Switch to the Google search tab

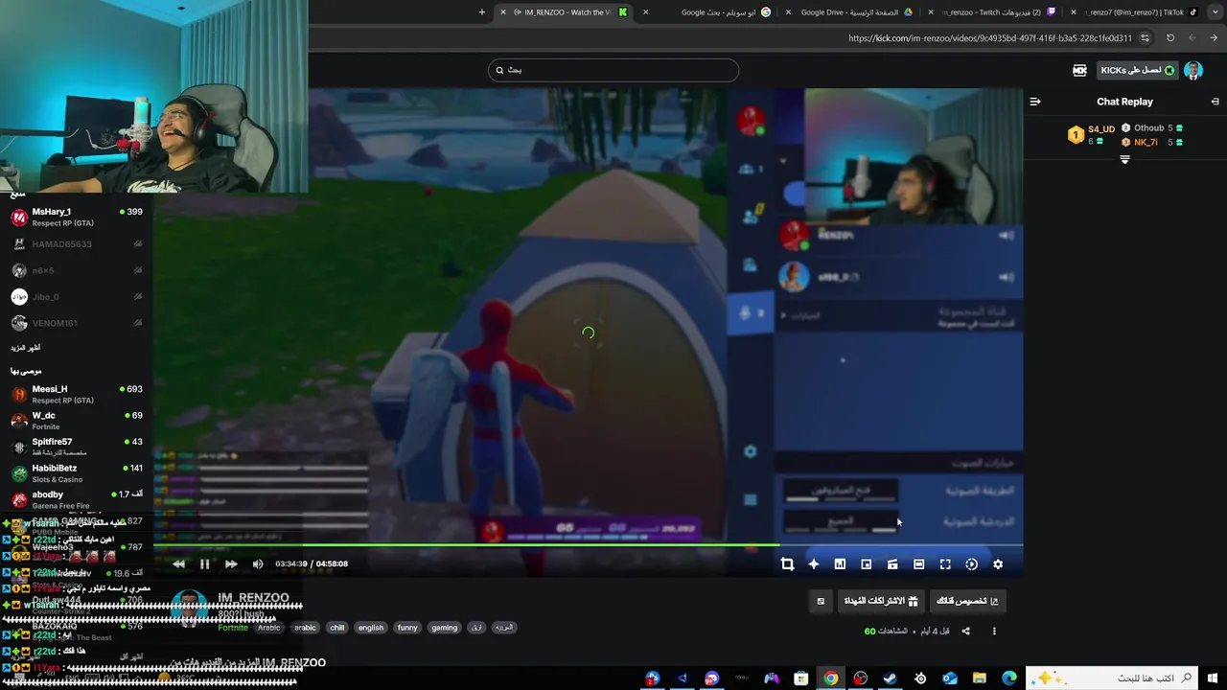(724, 12)
